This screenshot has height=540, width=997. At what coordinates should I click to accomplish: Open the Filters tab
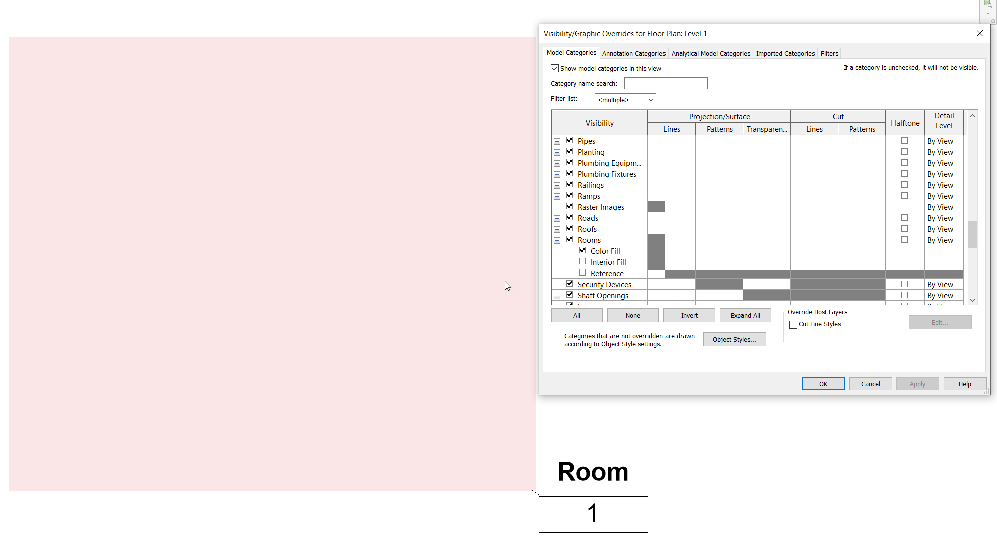point(829,53)
